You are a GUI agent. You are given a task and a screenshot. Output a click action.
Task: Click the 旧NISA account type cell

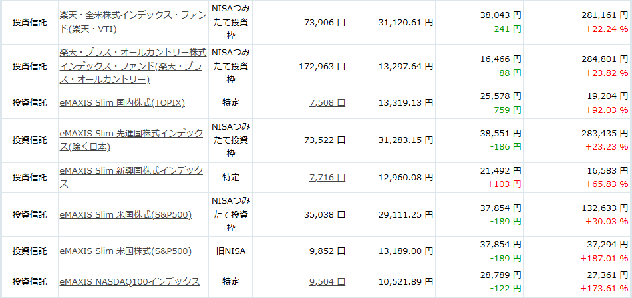point(231,251)
